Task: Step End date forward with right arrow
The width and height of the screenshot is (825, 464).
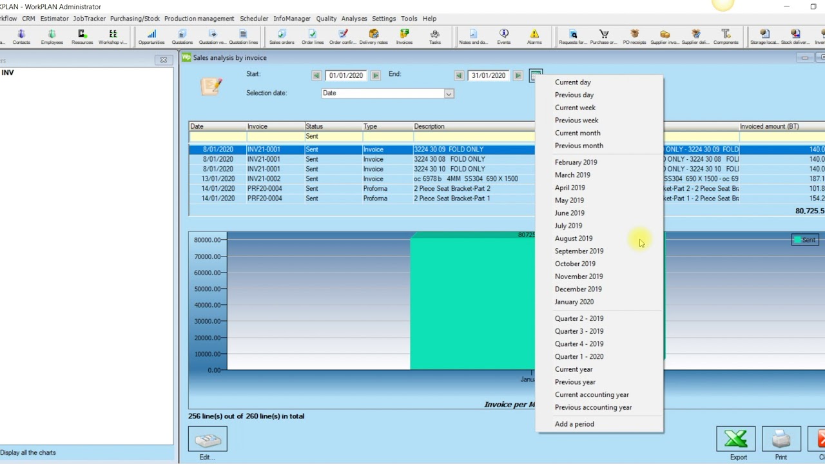Action: click(518, 75)
